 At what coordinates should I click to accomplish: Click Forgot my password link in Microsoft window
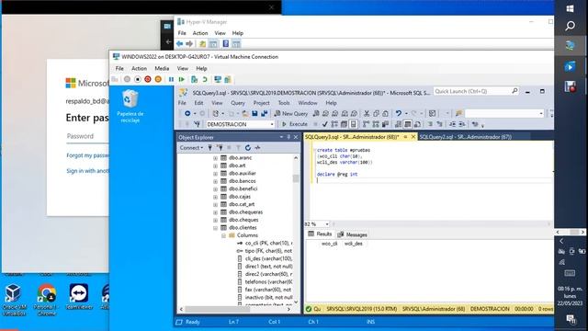[88, 155]
